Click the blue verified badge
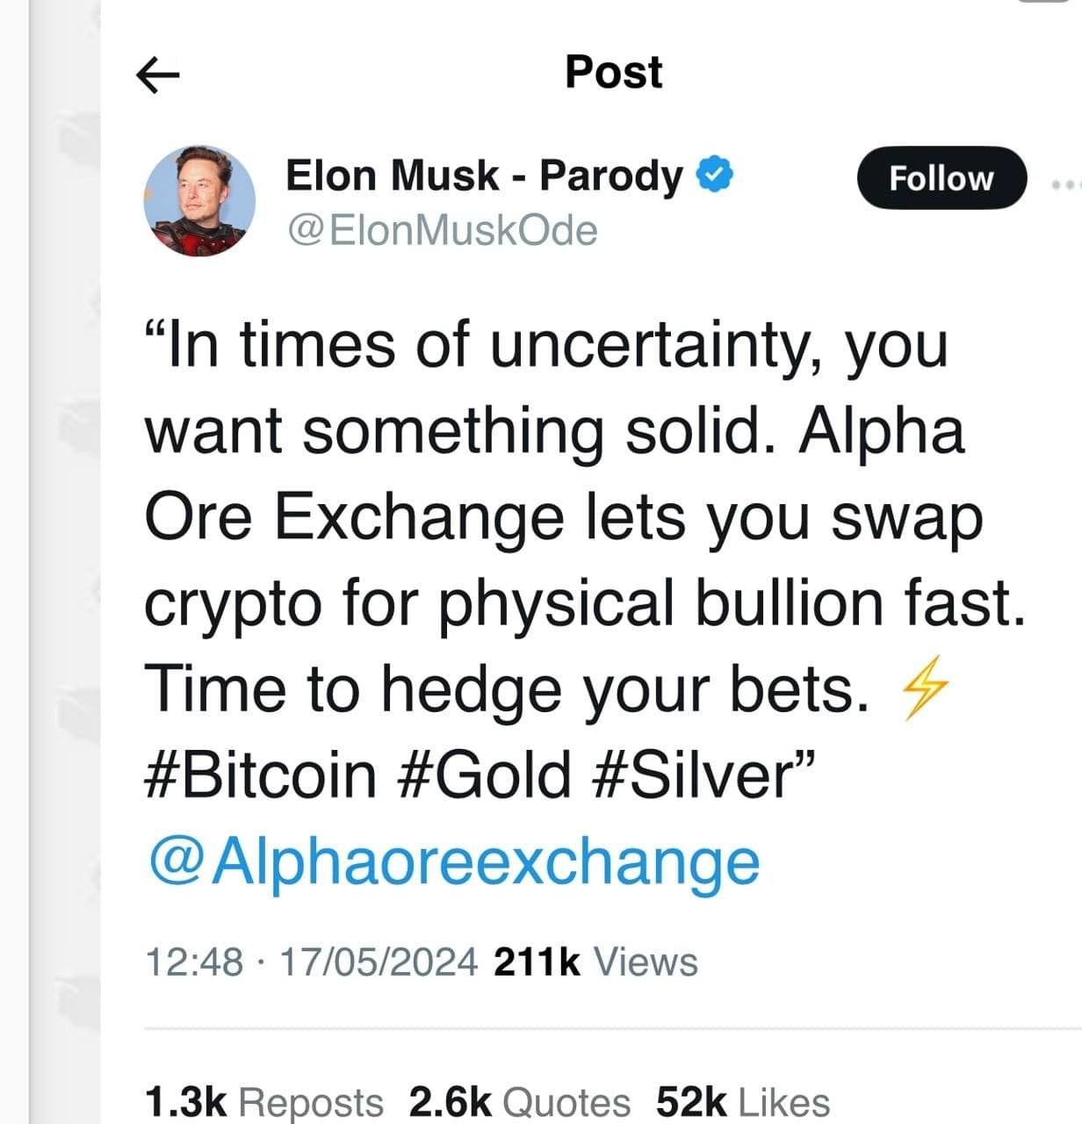Screen dimensions: 1082x1124 (x=715, y=175)
